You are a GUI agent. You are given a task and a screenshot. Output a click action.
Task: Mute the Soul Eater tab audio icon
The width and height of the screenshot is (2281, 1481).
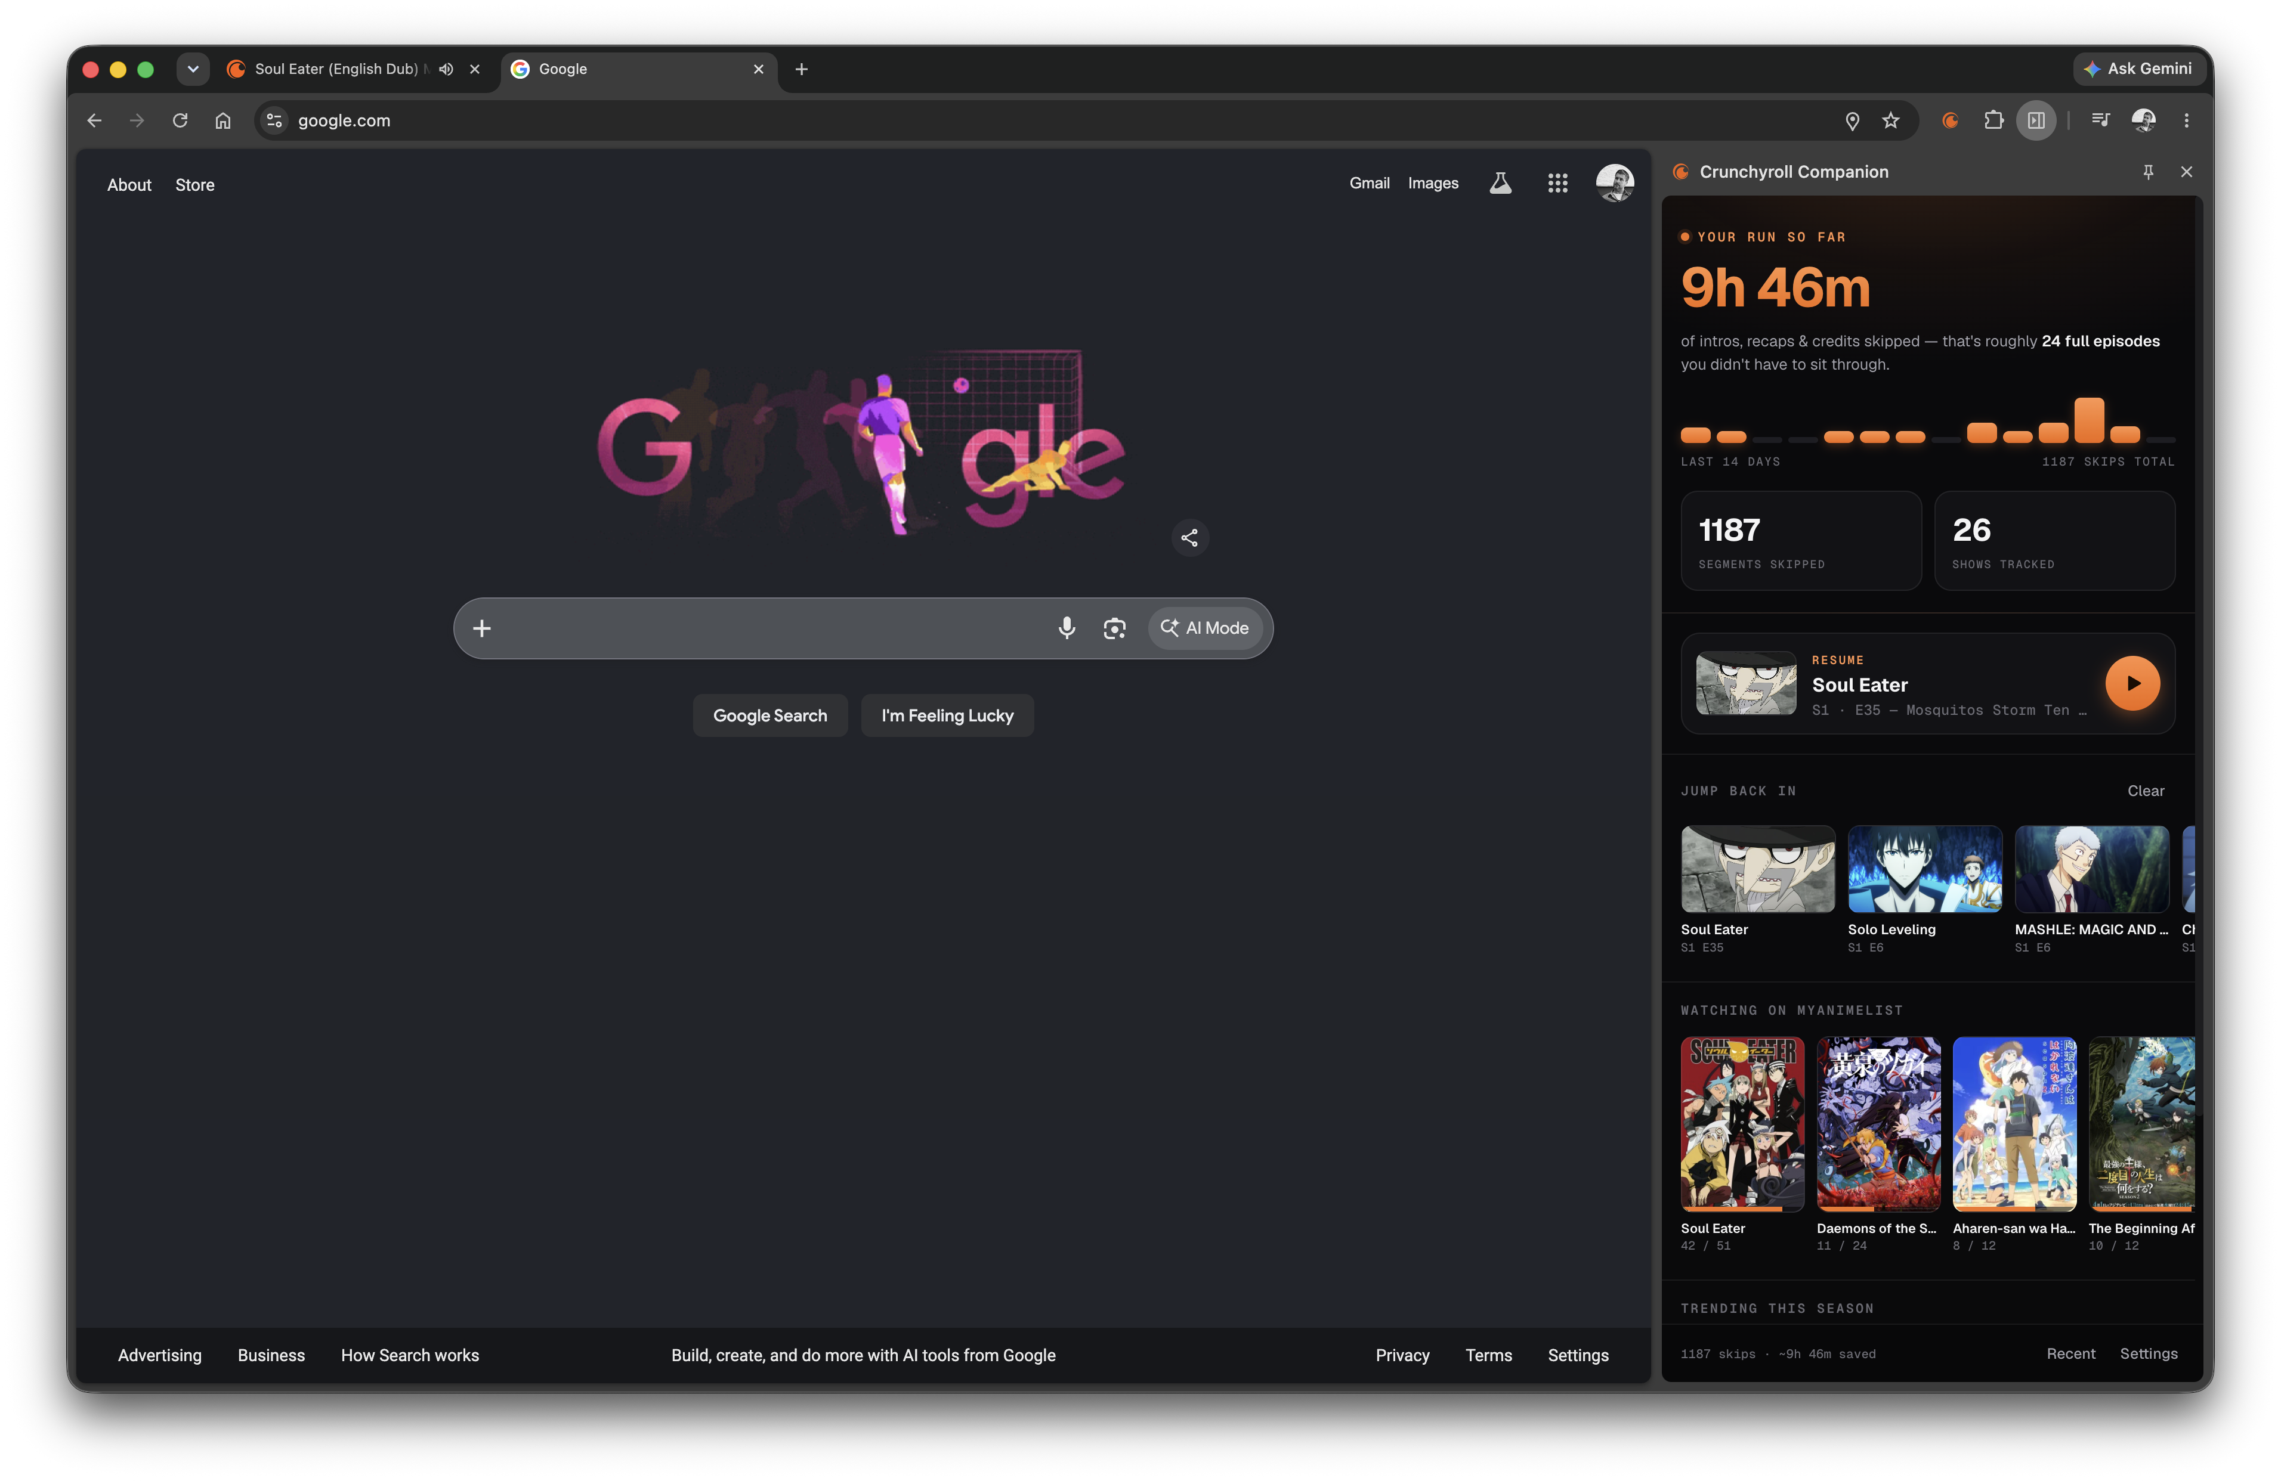[446, 69]
